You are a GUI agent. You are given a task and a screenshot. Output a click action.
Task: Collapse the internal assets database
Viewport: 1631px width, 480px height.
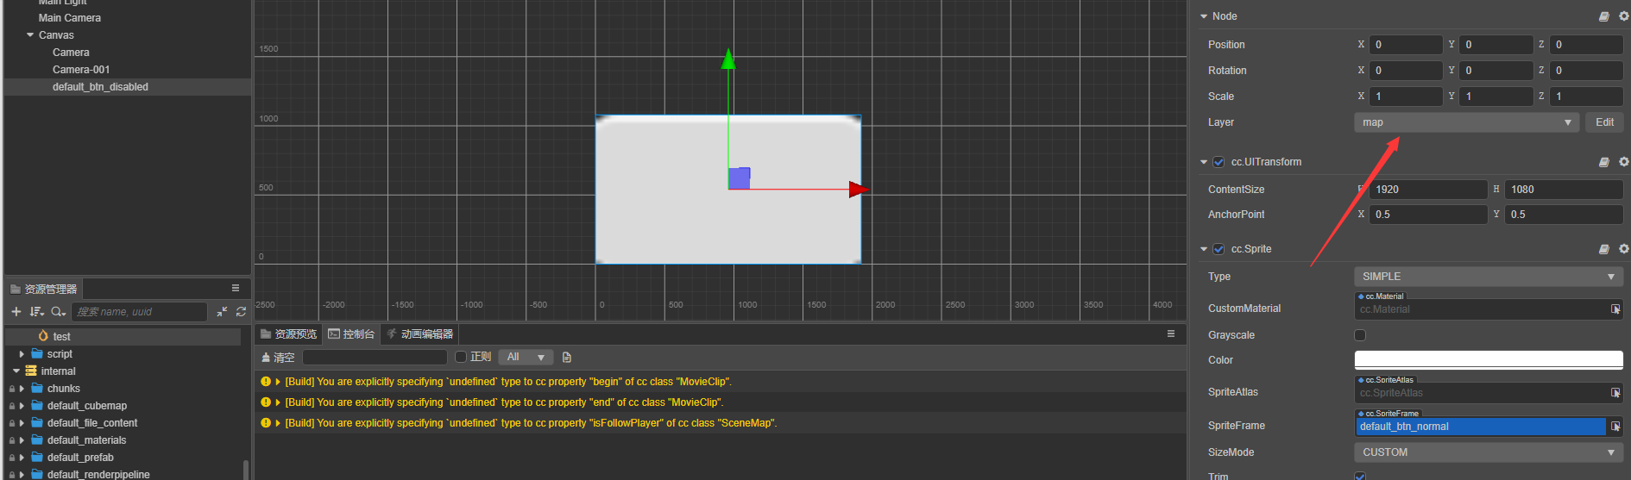pyautogui.click(x=16, y=371)
